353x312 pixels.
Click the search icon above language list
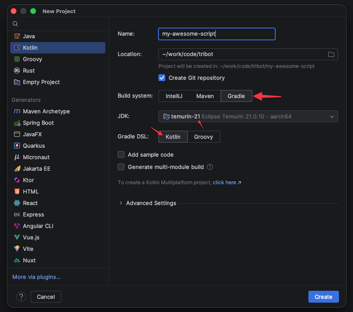point(15,24)
